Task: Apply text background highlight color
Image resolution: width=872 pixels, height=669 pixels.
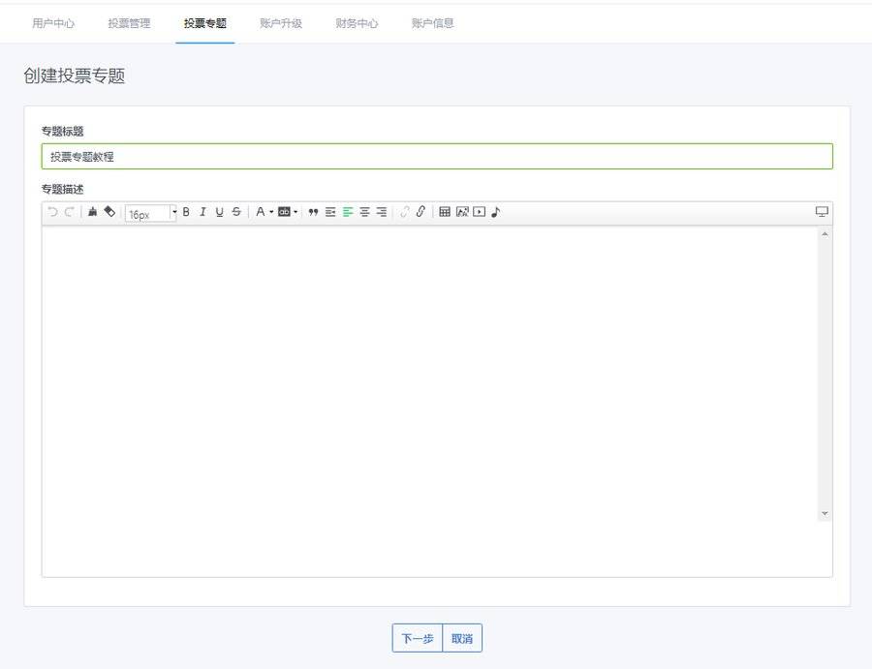Action: pyautogui.click(x=284, y=212)
